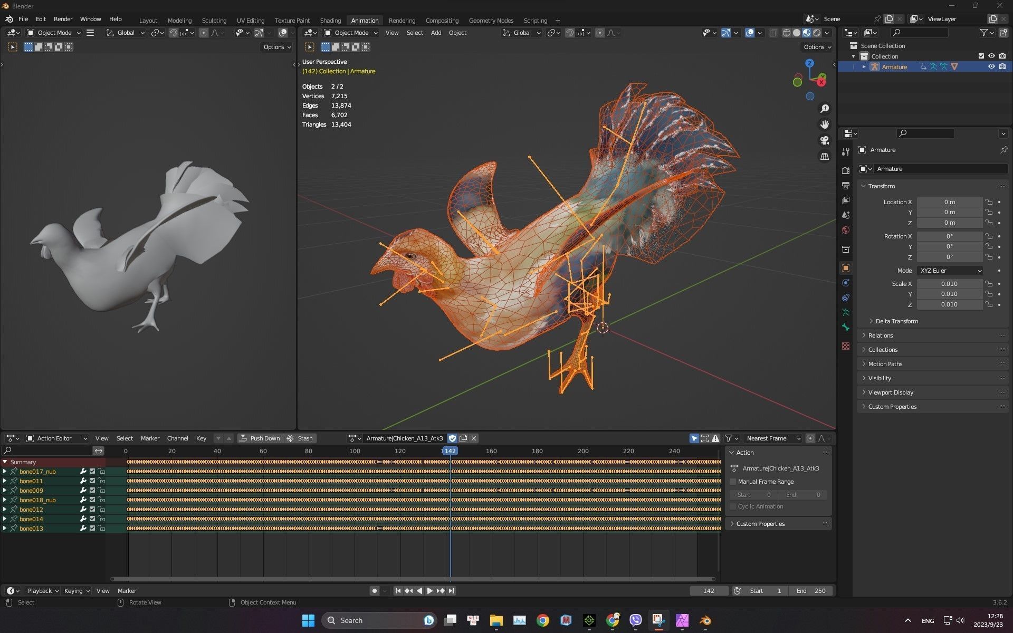Click the right viewport Options button
This screenshot has width=1013, height=633.
pyautogui.click(x=817, y=47)
